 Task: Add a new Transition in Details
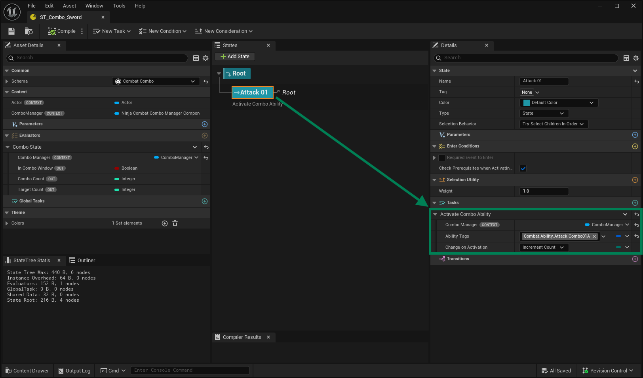(x=635, y=259)
